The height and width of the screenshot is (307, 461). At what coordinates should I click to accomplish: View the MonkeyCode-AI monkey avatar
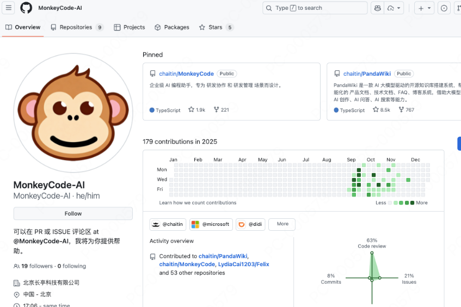point(73,113)
